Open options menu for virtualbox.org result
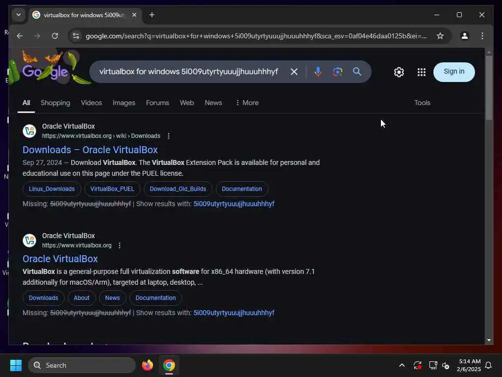This screenshot has width=502, height=377. tap(120, 245)
